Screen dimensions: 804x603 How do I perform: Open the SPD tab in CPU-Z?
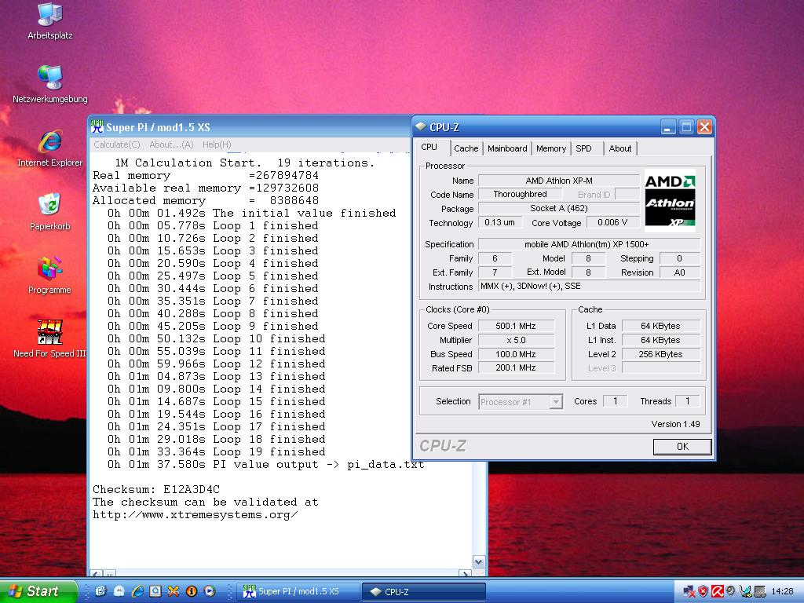[583, 148]
